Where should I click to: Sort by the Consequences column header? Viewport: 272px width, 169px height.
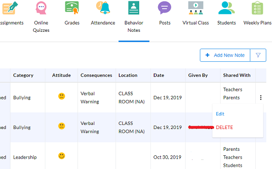click(x=96, y=75)
